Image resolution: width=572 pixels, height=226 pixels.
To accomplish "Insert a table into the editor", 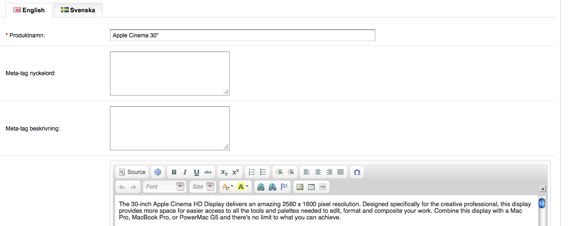I will [x=311, y=187].
